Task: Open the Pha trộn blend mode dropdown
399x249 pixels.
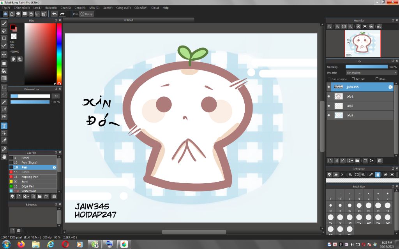Action: click(371, 73)
